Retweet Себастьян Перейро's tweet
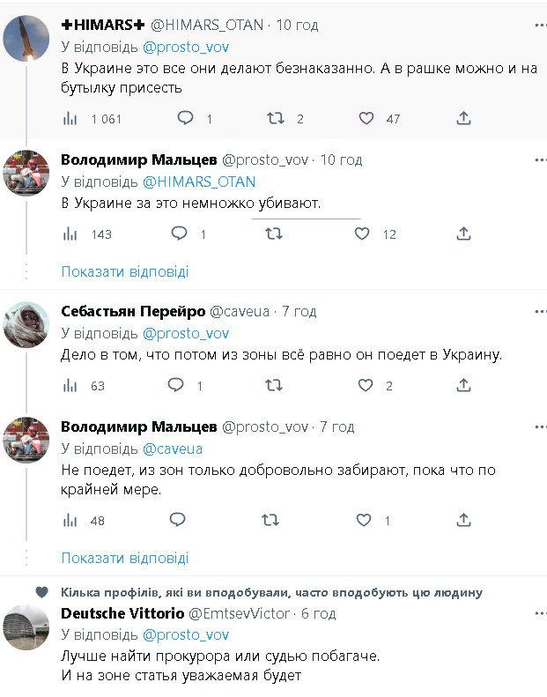Image resolution: width=547 pixels, height=697 pixels. [x=273, y=385]
